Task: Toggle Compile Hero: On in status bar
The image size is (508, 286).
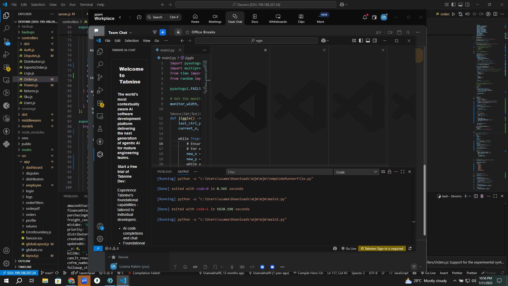Action: pos(308,273)
